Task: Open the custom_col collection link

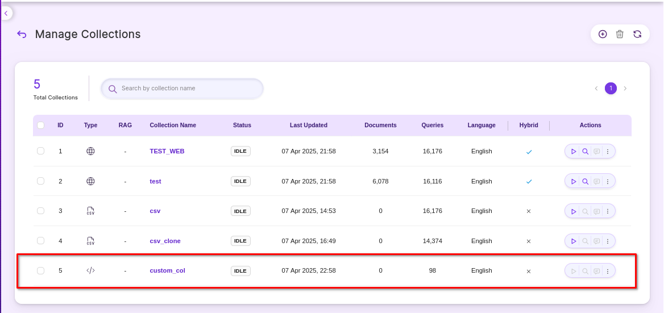Action: coord(167,270)
